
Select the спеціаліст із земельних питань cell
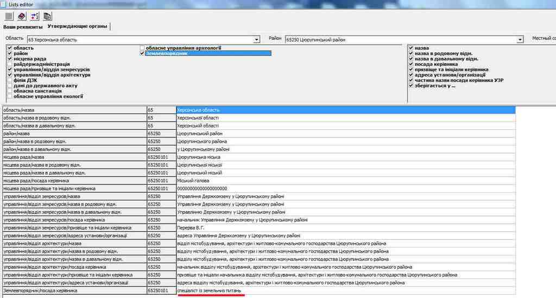click(x=346, y=290)
